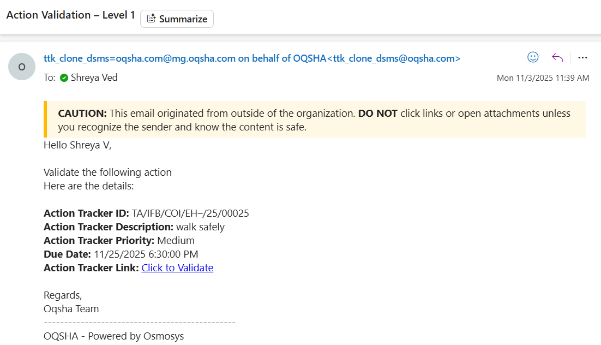Click the green presence status icon
601x345 pixels.
click(x=64, y=78)
